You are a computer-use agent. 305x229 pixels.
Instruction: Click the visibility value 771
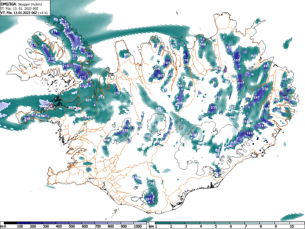pos(158,109)
